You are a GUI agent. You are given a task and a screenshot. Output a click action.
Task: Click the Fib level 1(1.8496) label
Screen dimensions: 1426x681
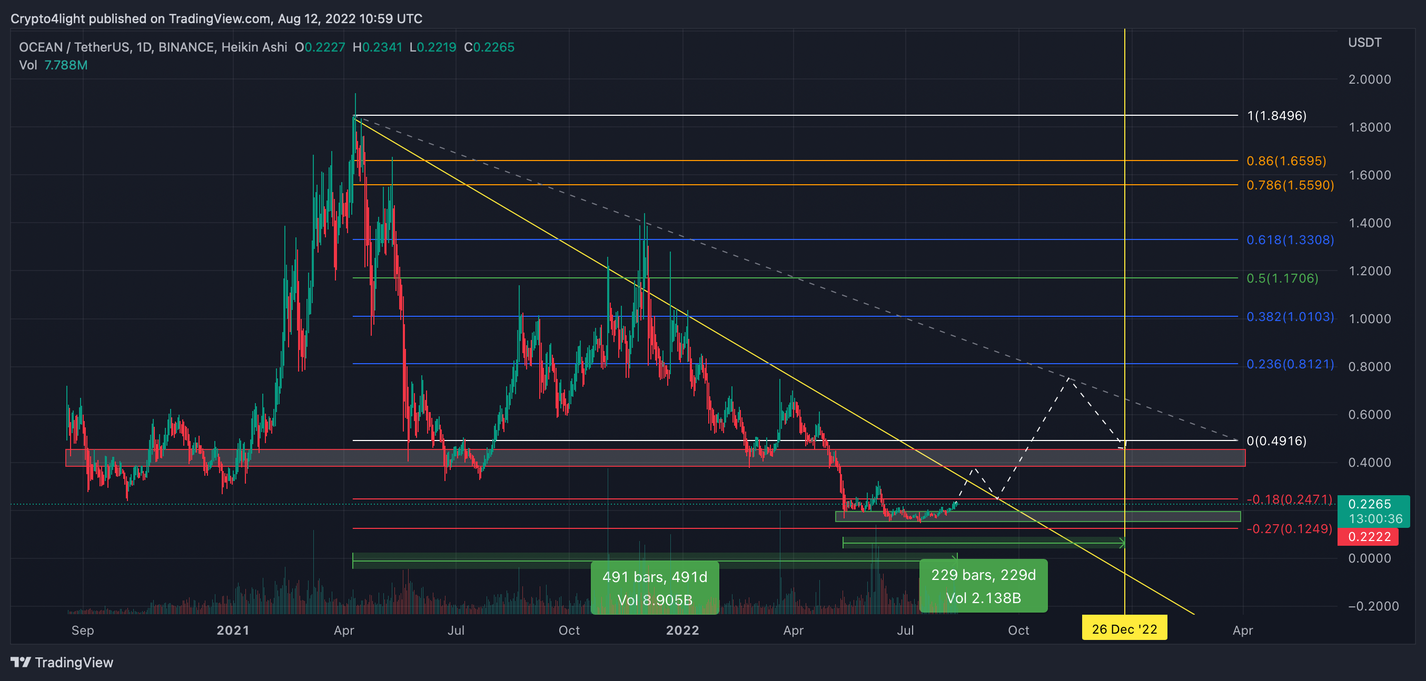1276,116
